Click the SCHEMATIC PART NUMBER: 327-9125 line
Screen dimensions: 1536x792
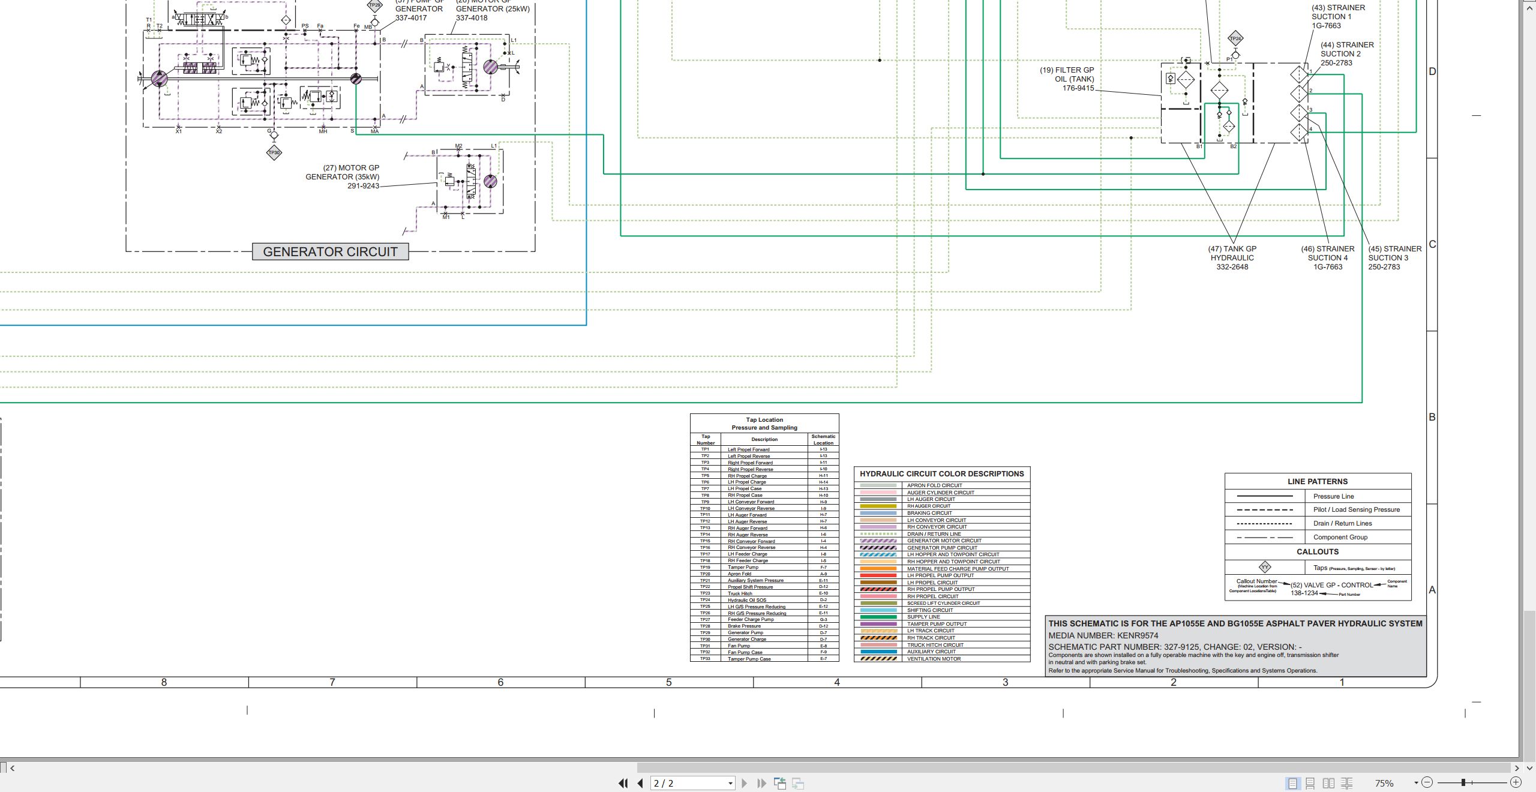[x=1175, y=647]
